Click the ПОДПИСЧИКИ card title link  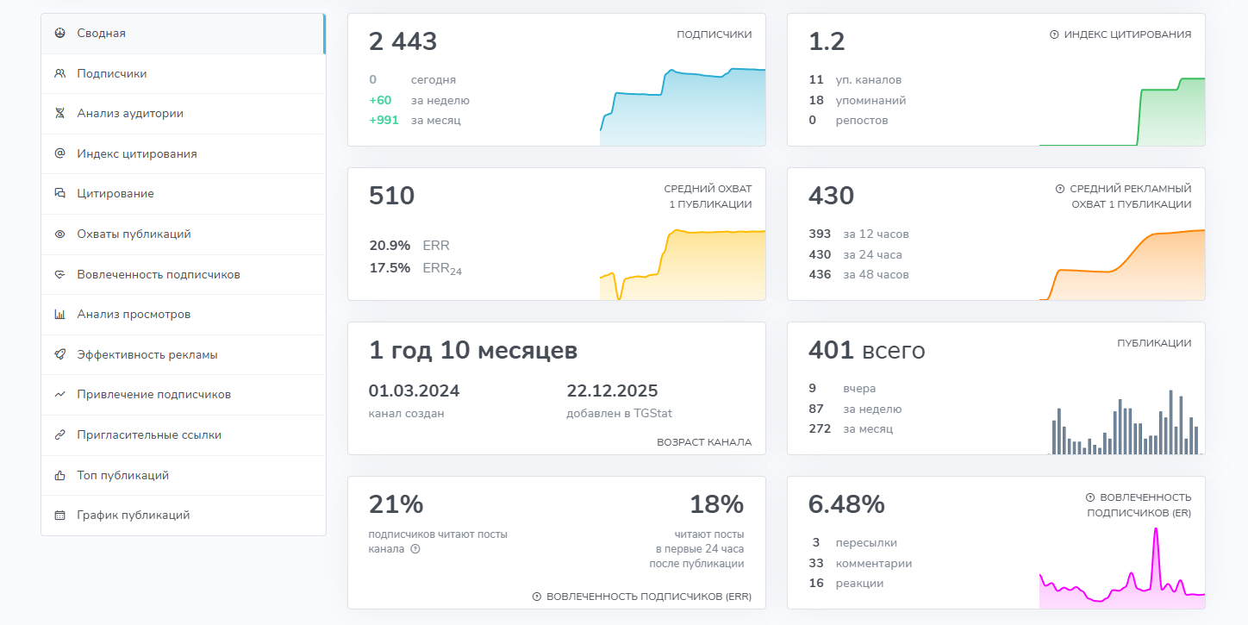pos(714,34)
